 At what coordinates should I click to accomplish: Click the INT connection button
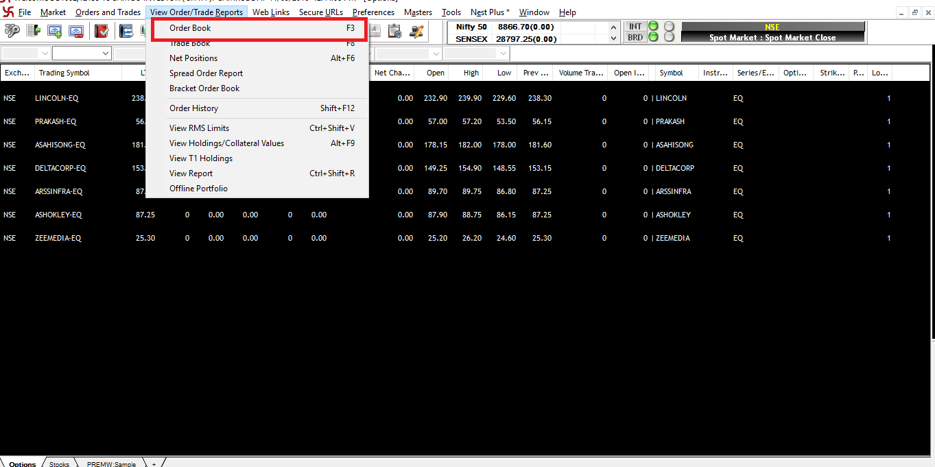(635, 26)
